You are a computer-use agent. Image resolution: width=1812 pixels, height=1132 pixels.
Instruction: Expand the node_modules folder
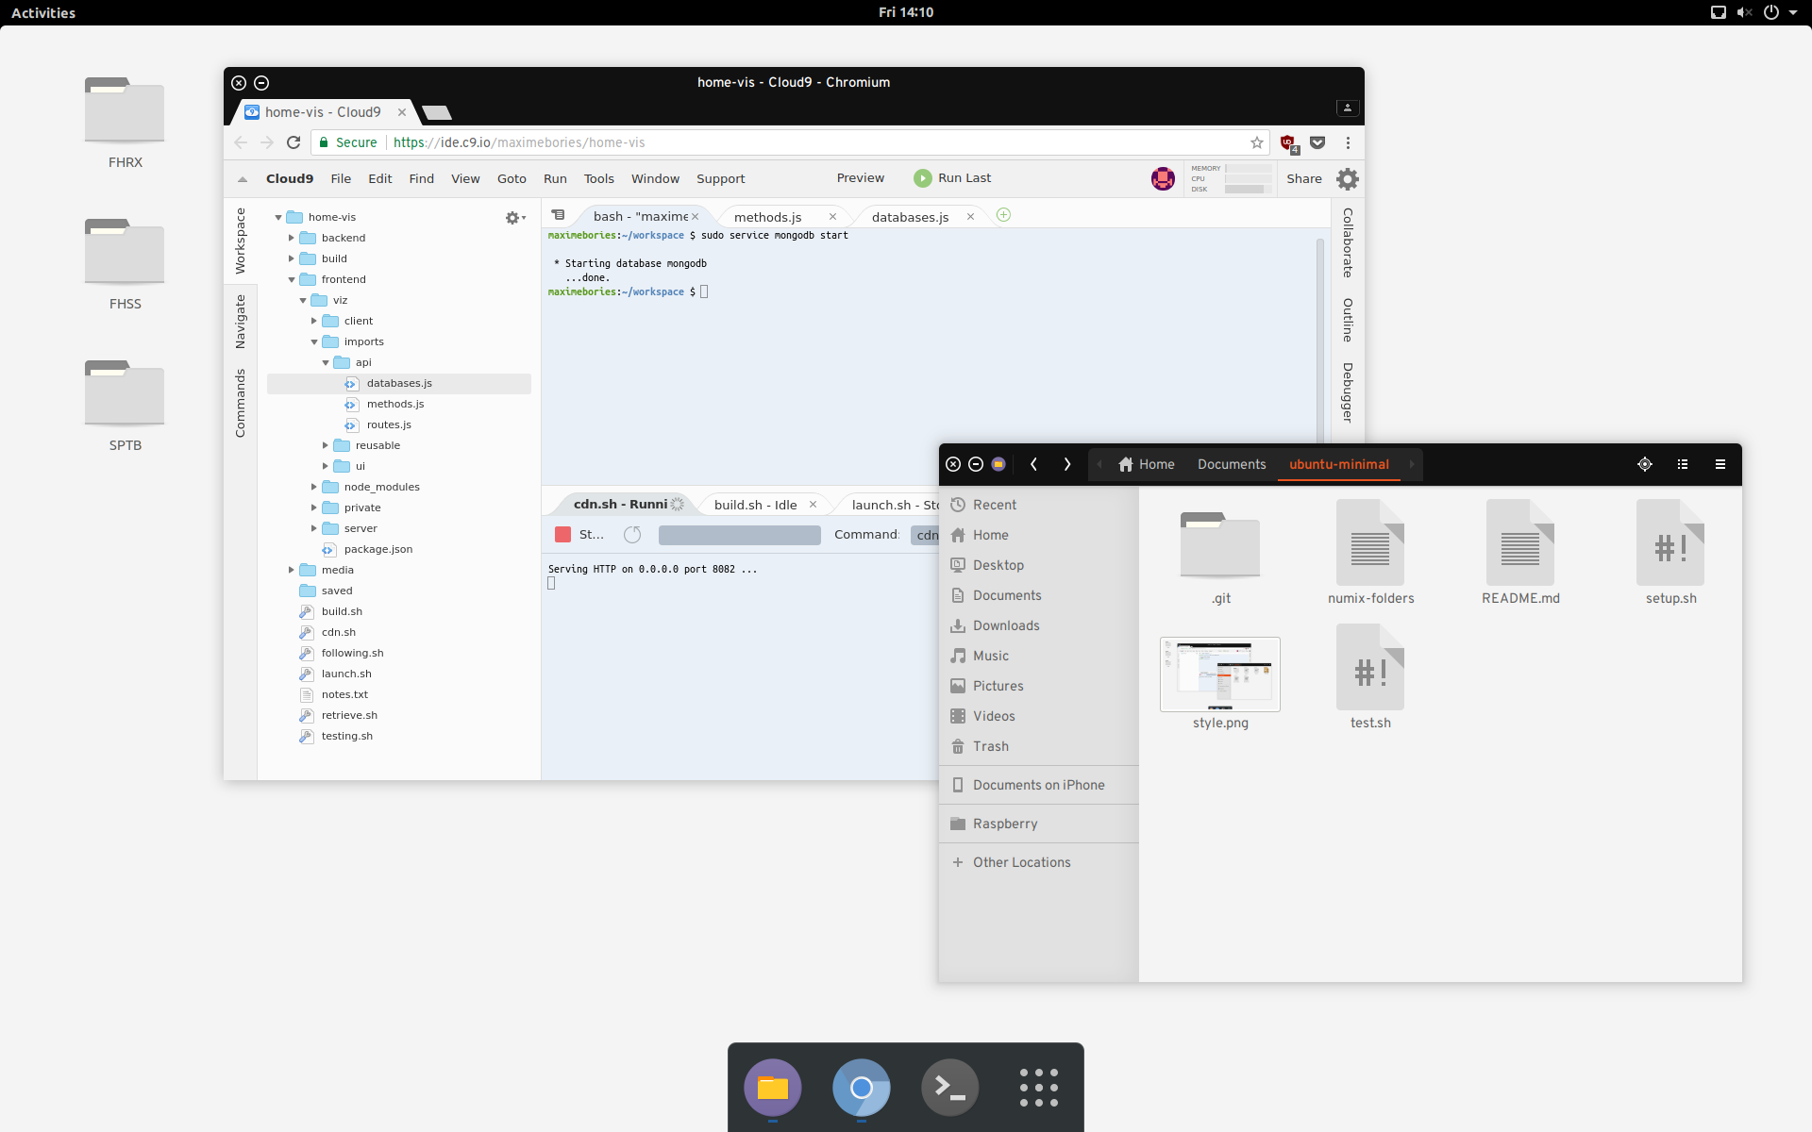click(314, 487)
